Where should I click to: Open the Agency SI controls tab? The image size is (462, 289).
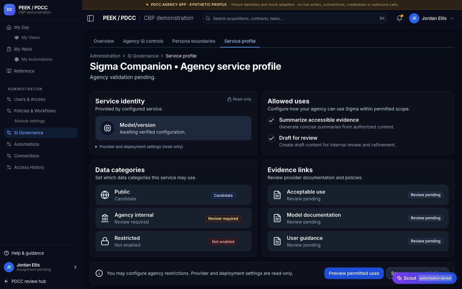pyautogui.click(x=143, y=41)
